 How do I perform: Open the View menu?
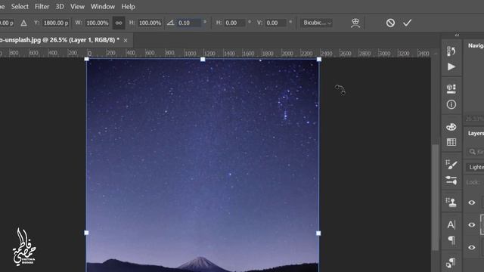[77, 7]
